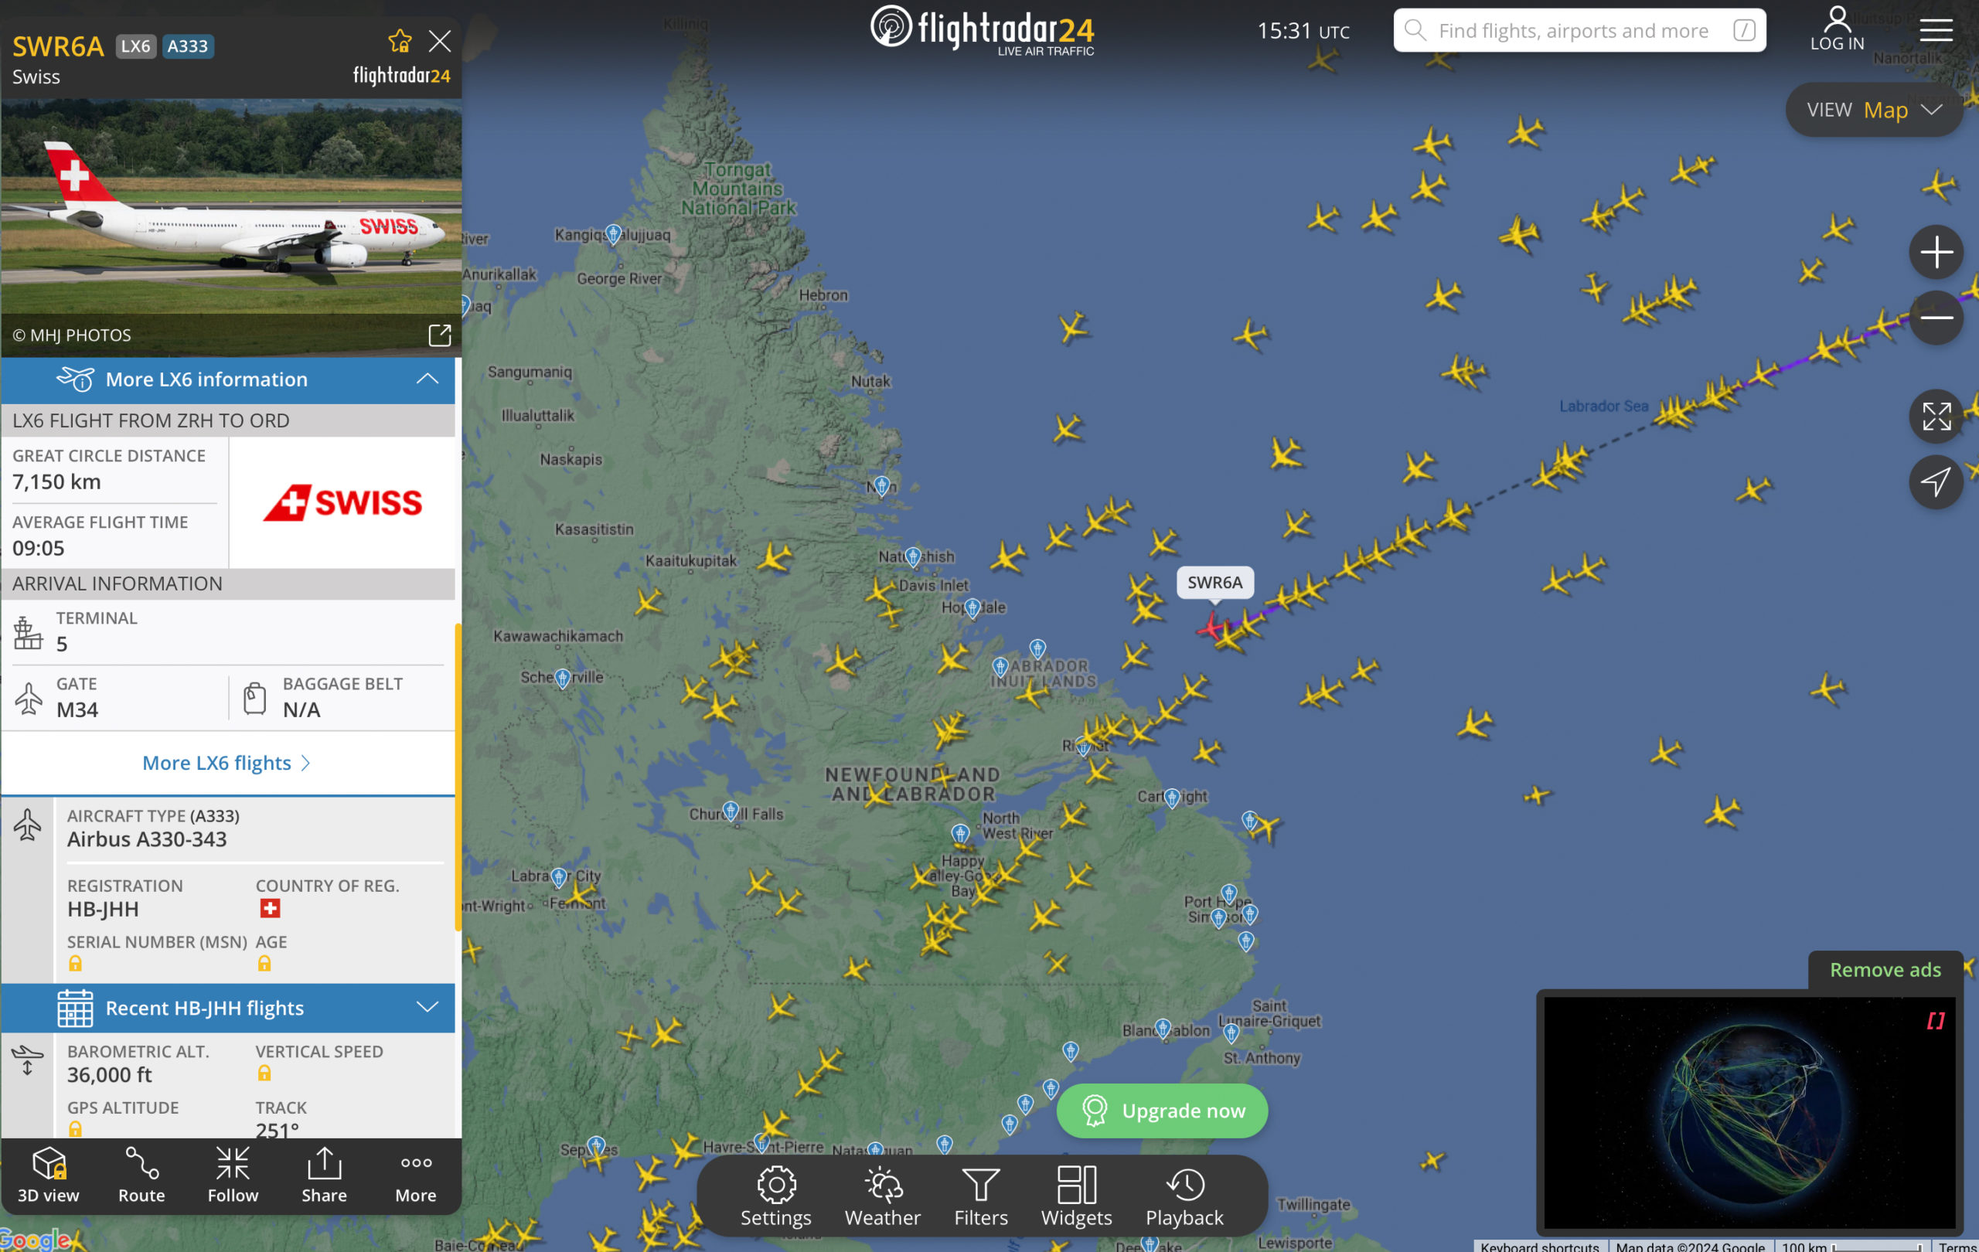1979x1252 pixels.
Task: Open the Weather layer panel
Action: point(883,1196)
